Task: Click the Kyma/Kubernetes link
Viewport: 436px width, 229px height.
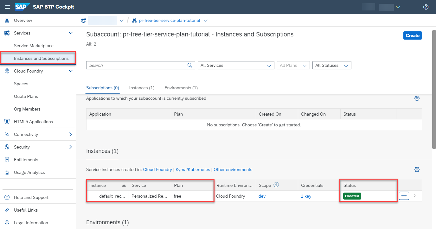Action: click(x=193, y=169)
